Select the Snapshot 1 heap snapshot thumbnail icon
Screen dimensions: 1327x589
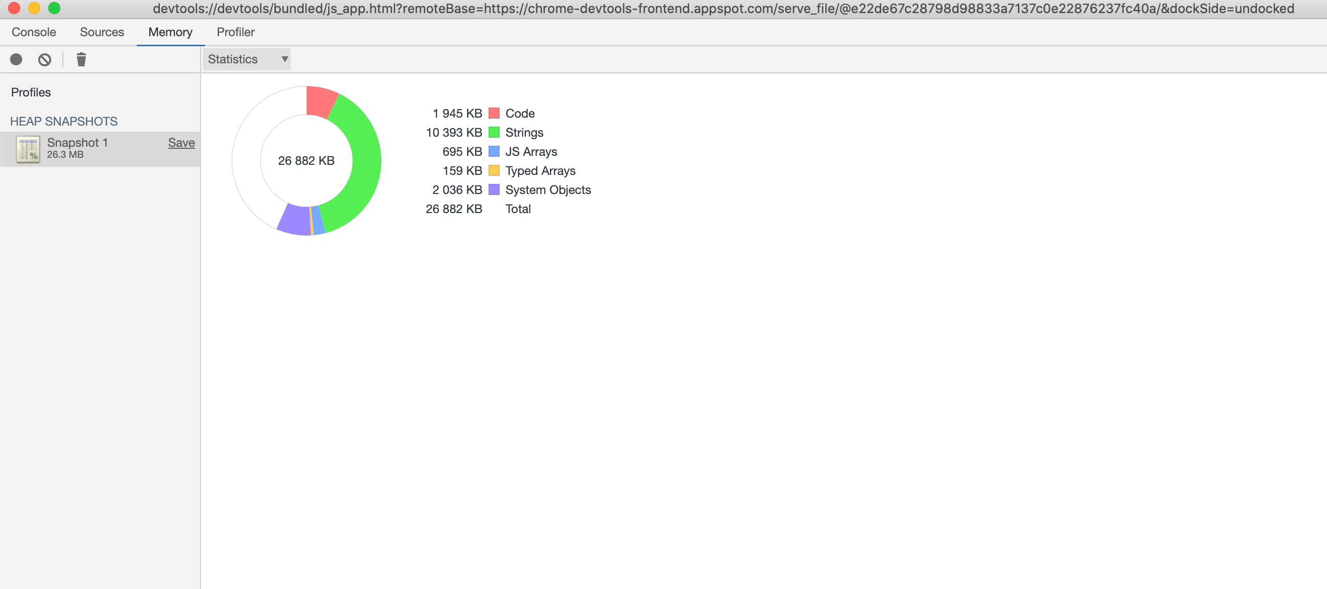click(x=27, y=148)
